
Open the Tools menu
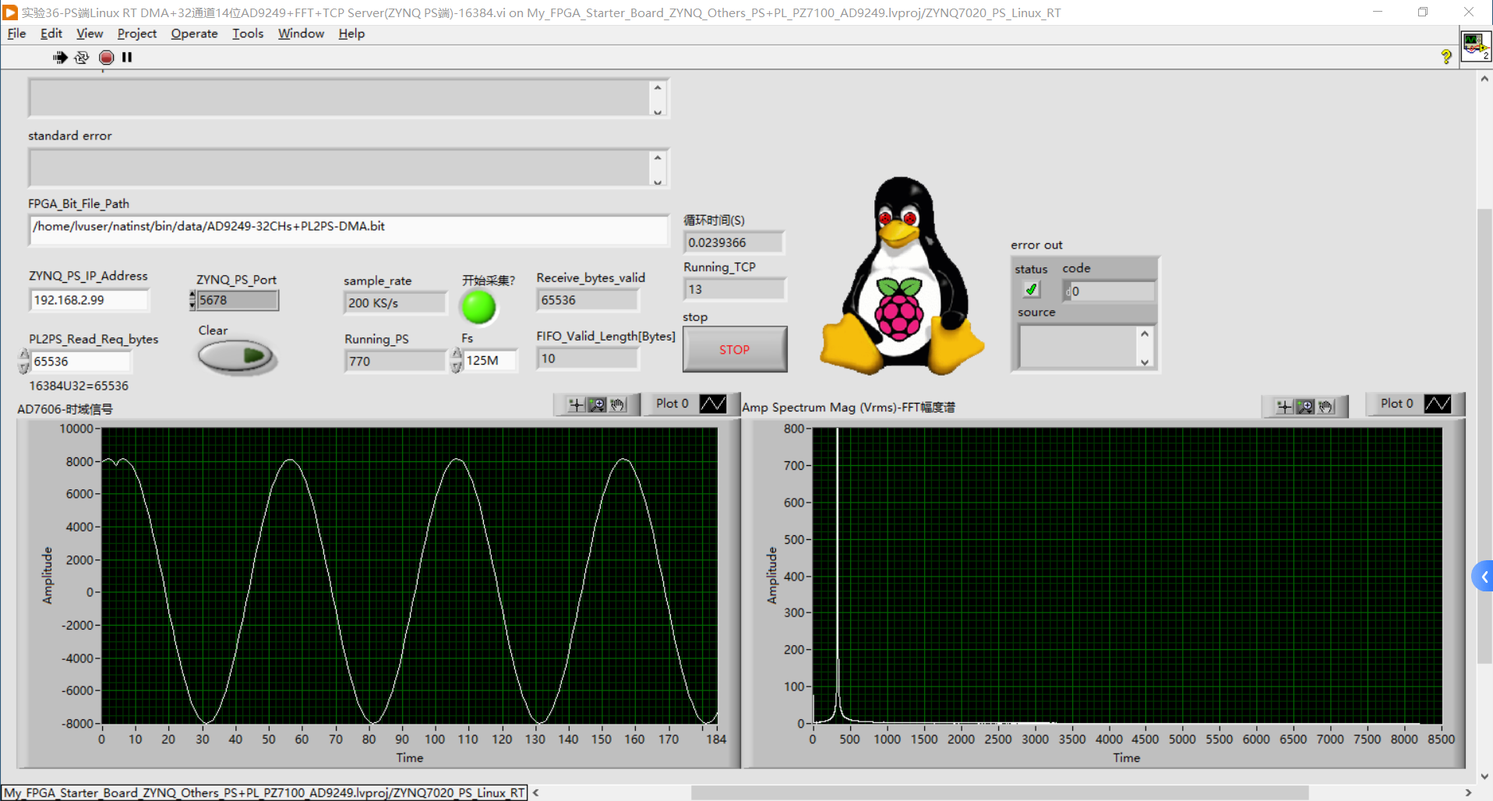tap(248, 34)
